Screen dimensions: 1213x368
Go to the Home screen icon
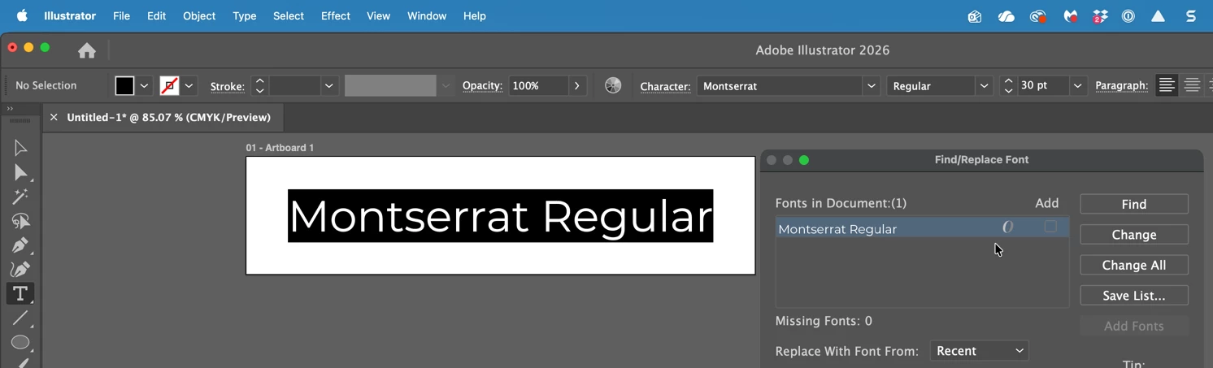[x=87, y=51]
